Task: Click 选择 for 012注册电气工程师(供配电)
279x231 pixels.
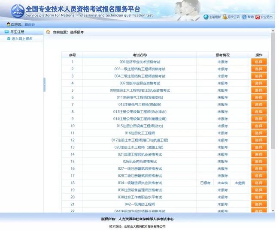Action: coord(259,105)
